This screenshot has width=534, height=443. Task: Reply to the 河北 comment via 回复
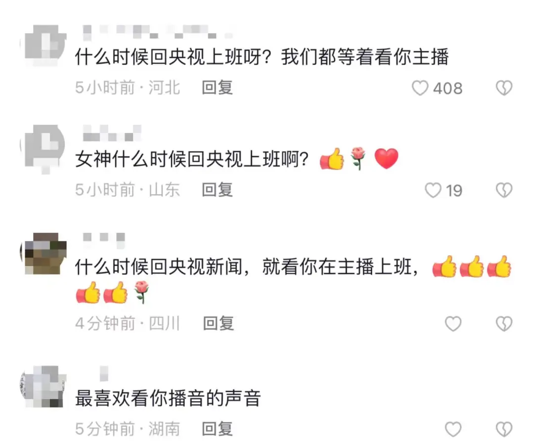[x=217, y=88]
